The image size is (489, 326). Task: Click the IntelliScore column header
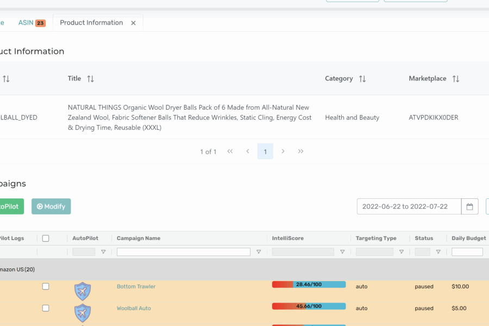tap(287, 239)
